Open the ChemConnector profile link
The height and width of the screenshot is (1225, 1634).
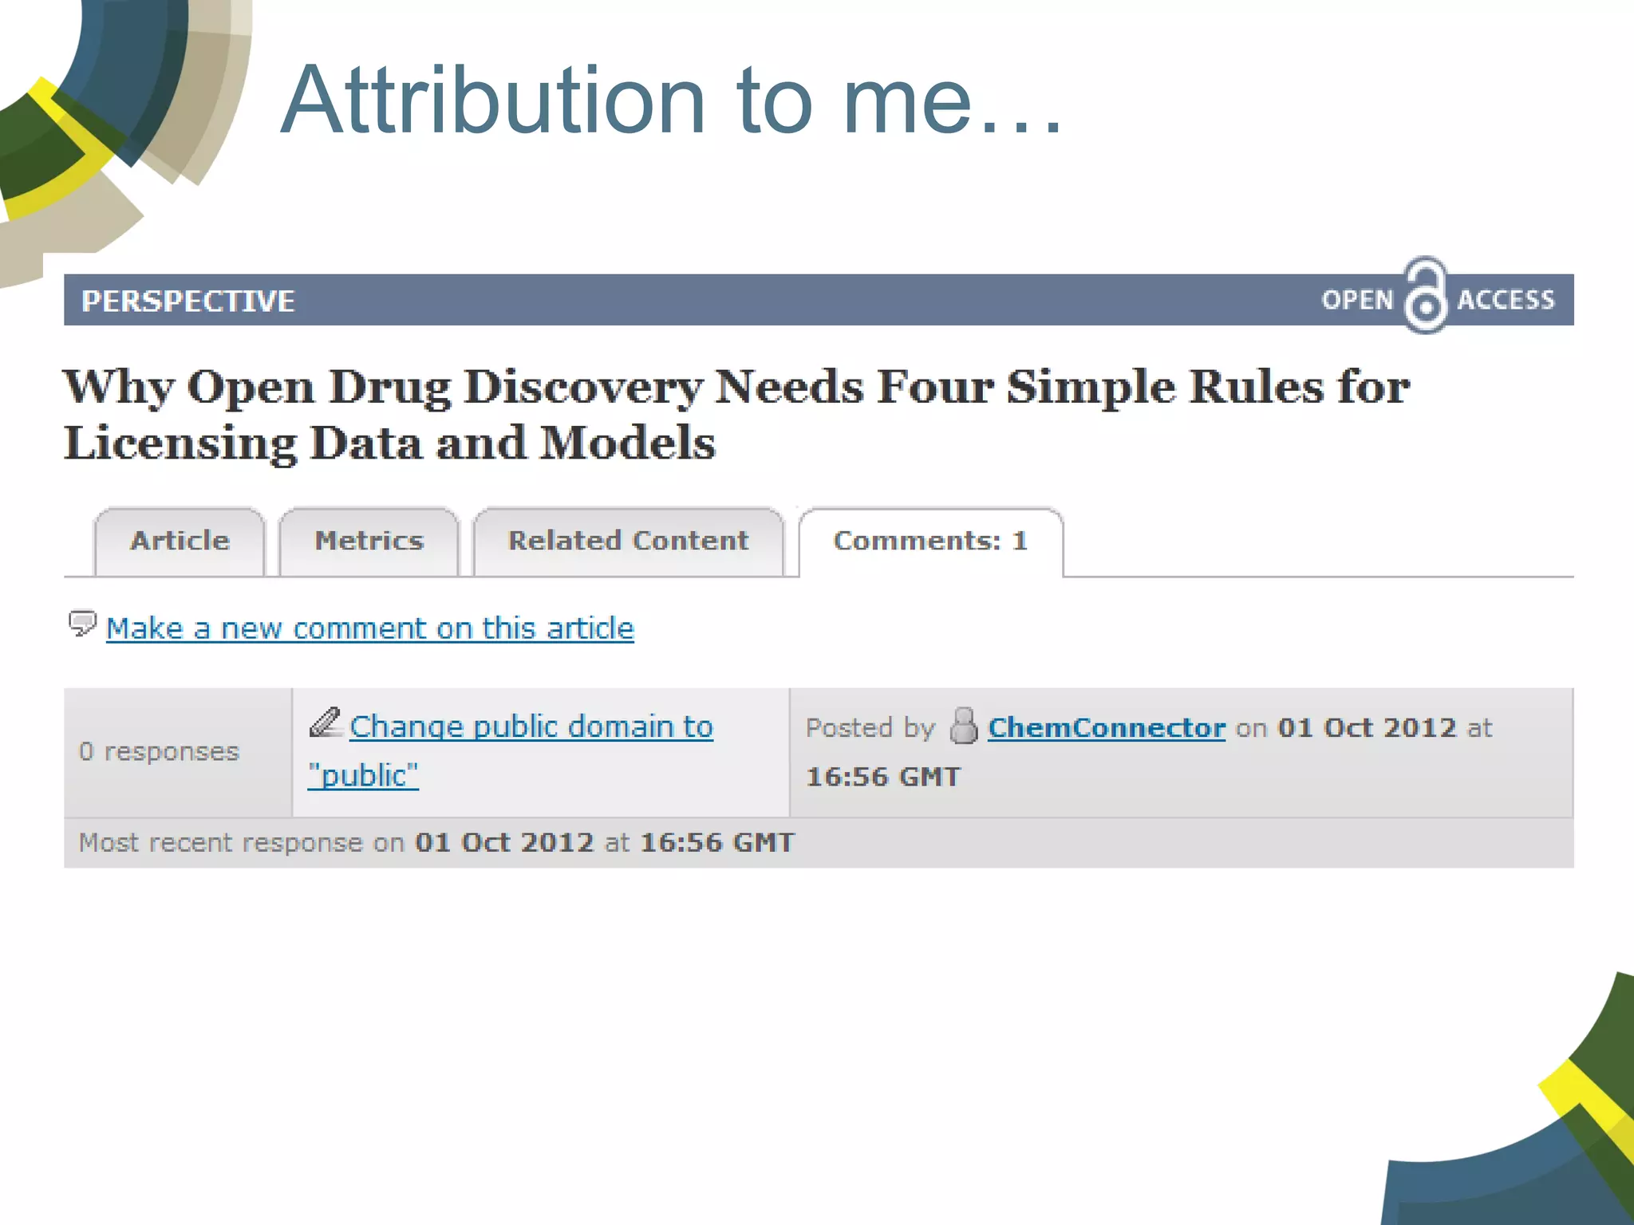coord(1106,727)
